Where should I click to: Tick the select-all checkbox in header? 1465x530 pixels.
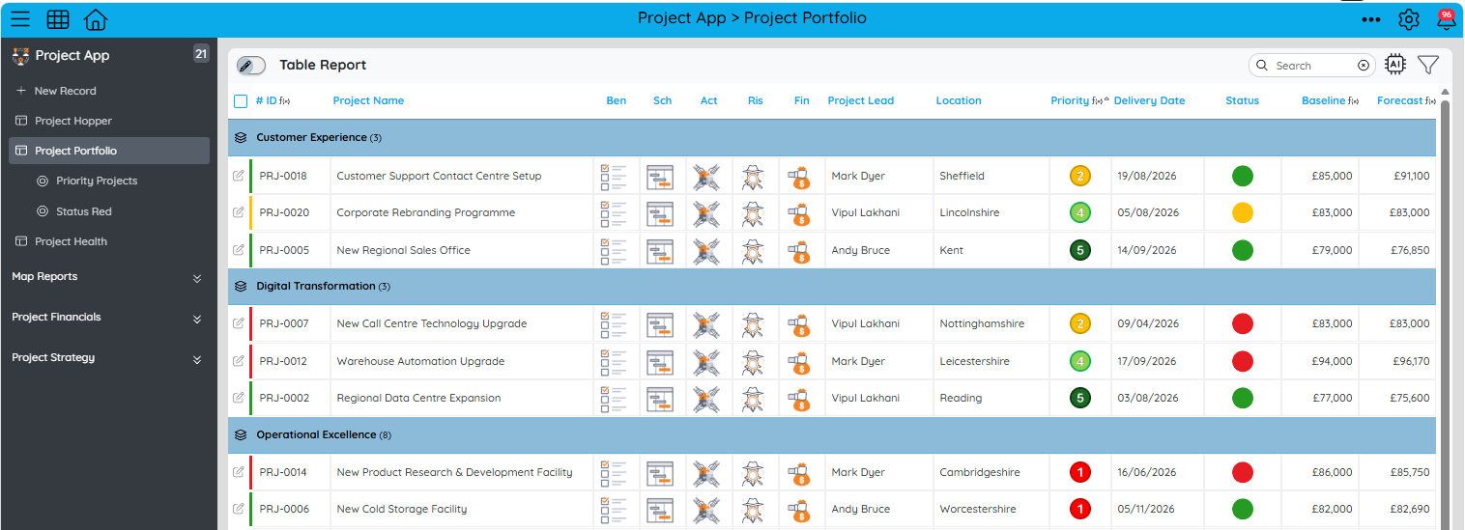coord(241,100)
